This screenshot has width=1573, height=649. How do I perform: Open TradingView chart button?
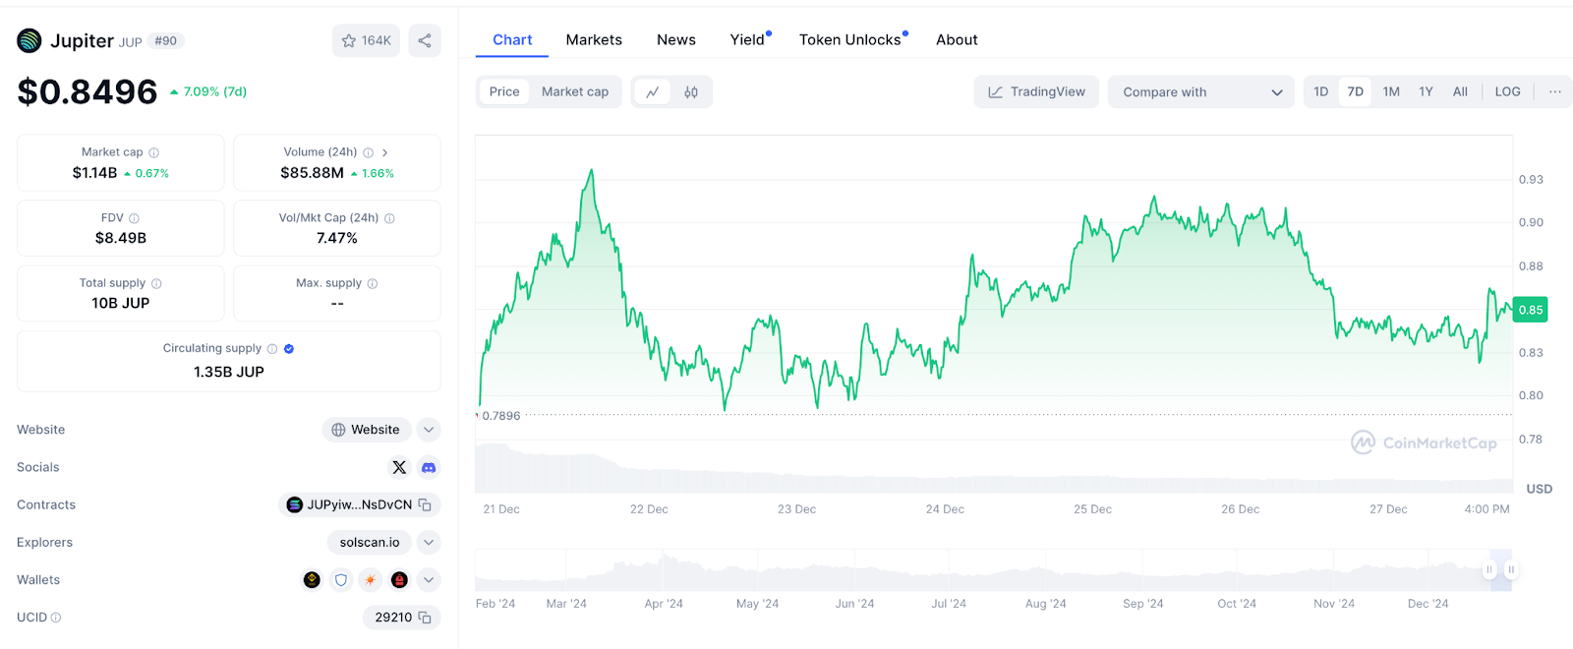point(1036,92)
